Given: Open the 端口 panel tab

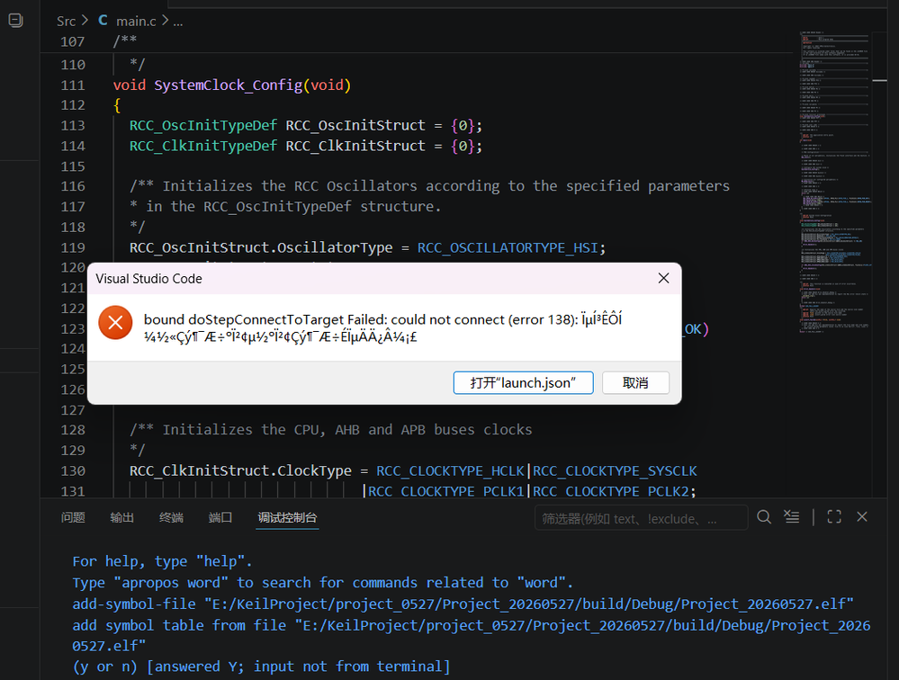Looking at the screenshot, I should [220, 518].
